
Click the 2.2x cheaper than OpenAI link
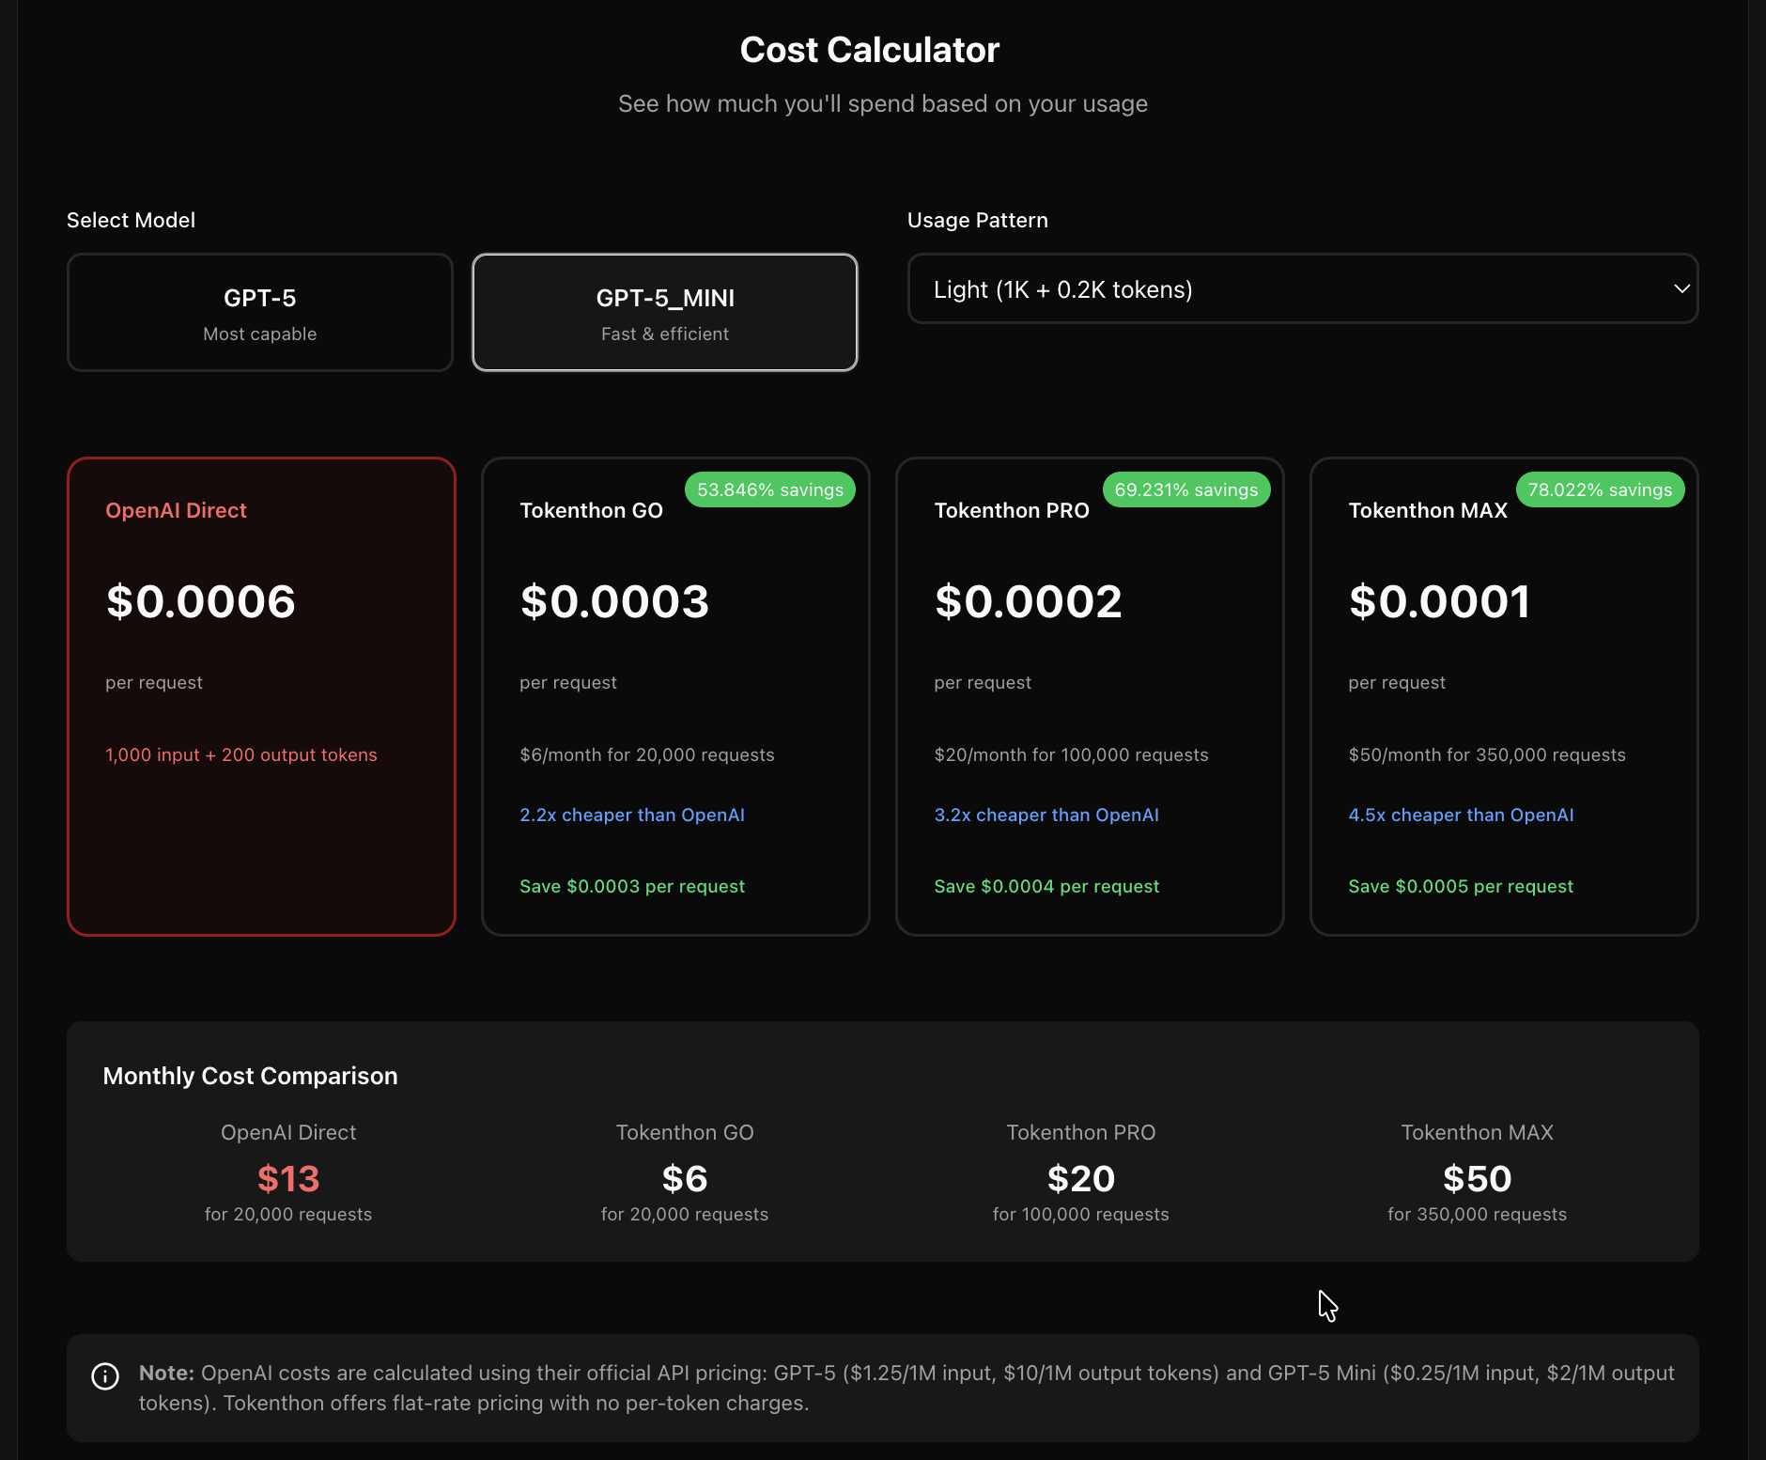pyautogui.click(x=632, y=815)
